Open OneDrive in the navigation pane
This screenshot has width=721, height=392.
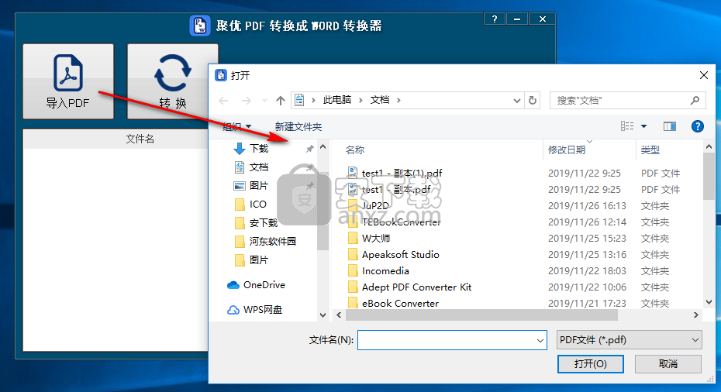click(x=264, y=285)
